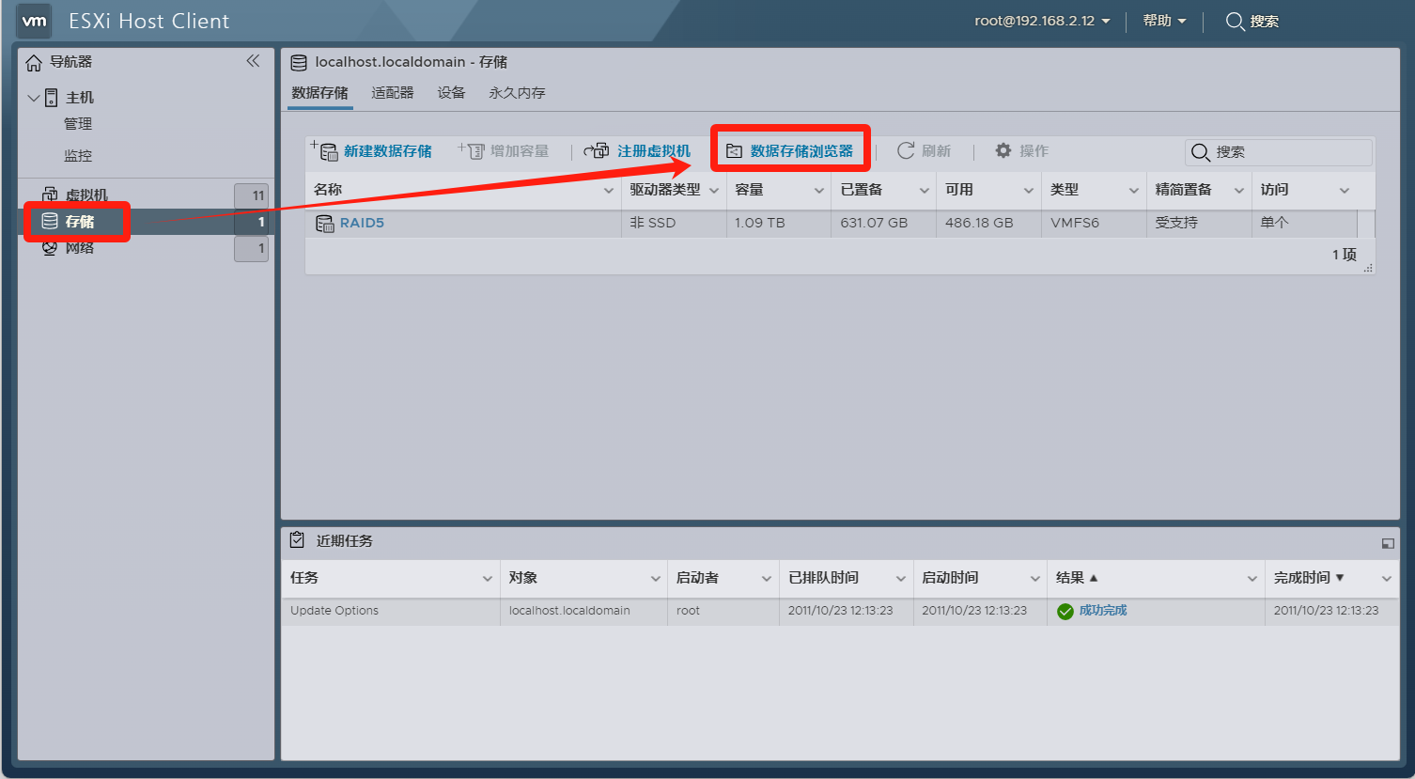Screen dimensions: 1415x779
Task: Click the Refresh (刷新) icon
Action: [x=906, y=151]
